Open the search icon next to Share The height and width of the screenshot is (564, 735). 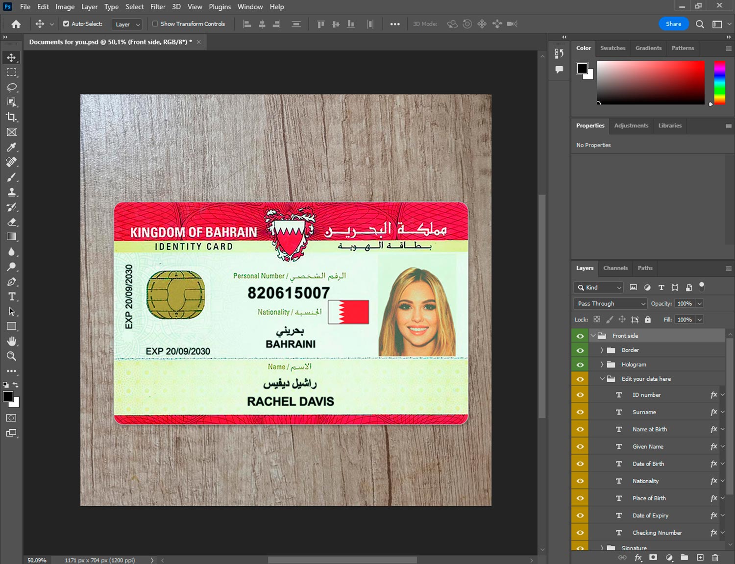click(700, 24)
